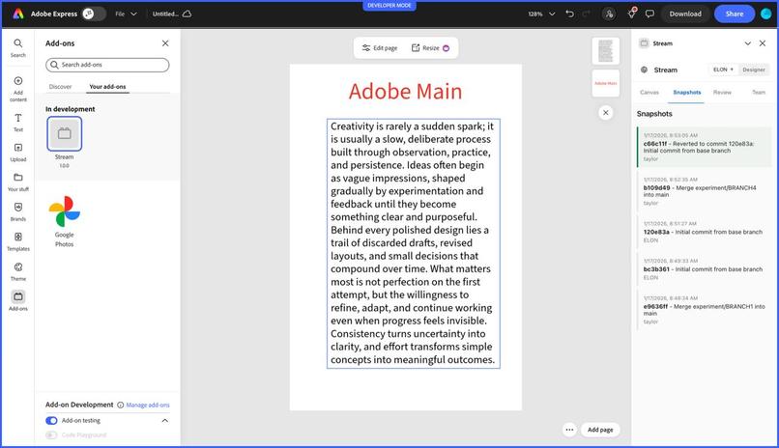Click the Add-on Development info icon
Image resolution: width=779 pixels, height=448 pixels.
pos(120,405)
